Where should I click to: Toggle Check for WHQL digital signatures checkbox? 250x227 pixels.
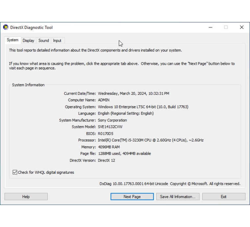pos(15,172)
